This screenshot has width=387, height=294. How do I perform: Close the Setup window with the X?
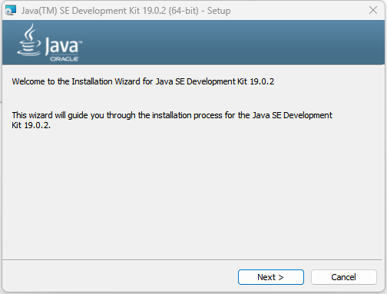click(x=373, y=10)
